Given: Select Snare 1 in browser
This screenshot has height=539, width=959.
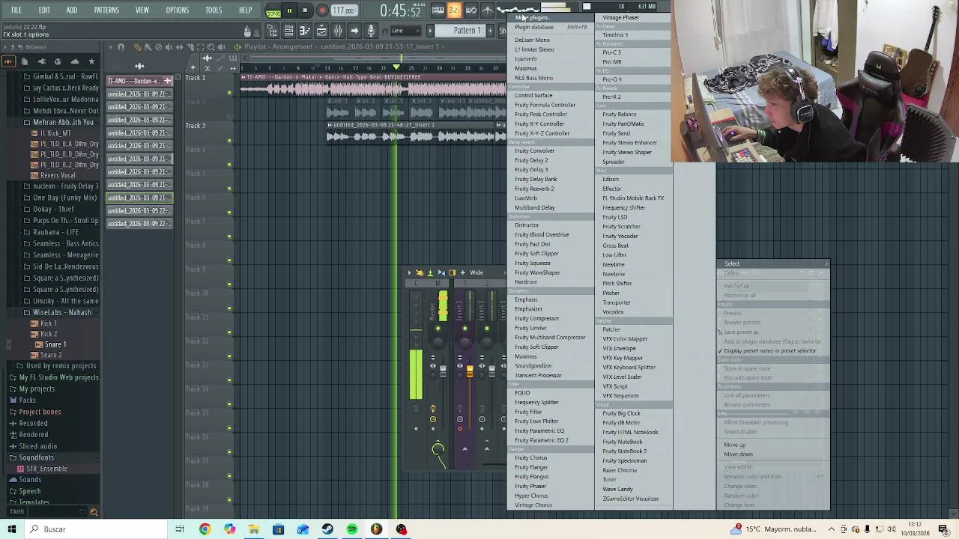Looking at the screenshot, I should (x=54, y=344).
